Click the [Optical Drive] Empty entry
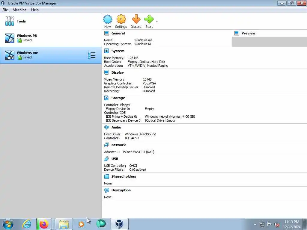Screen dimensions: 307x230 (160, 120)
